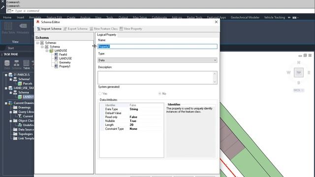The image size is (315, 177).
Task: Select Property1 in schema tree
Action: (64, 66)
